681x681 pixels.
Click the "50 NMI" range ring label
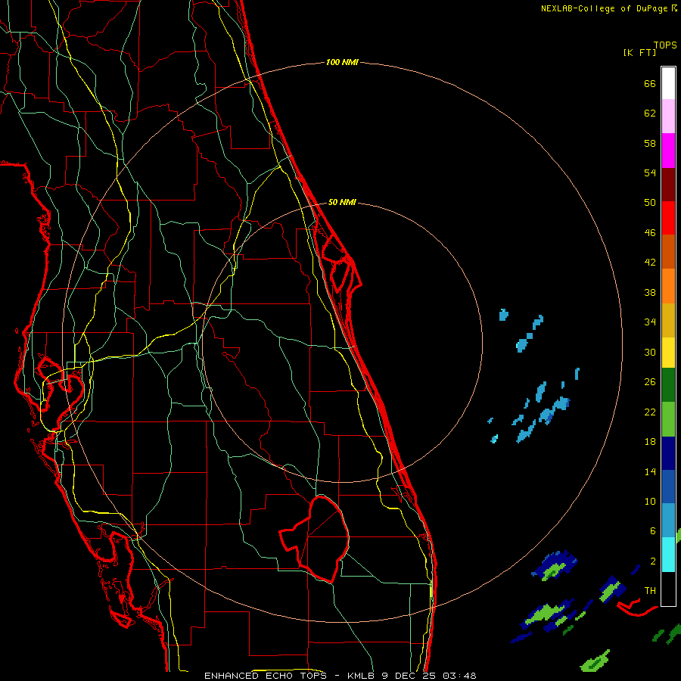pyautogui.click(x=342, y=202)
